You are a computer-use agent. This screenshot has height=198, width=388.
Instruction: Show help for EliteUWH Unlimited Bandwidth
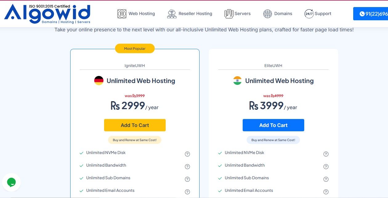point(326,167)
